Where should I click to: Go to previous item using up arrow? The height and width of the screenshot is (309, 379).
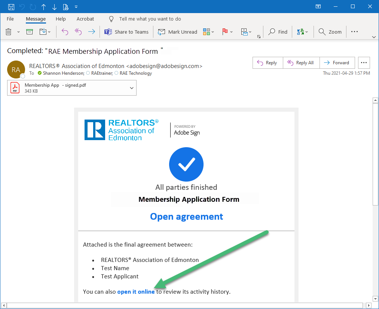pos(43,7)
